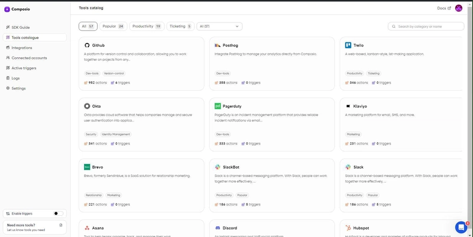473x237 pixels.
Task: Click the Security tag on Okta card
Action: point(91,134)
